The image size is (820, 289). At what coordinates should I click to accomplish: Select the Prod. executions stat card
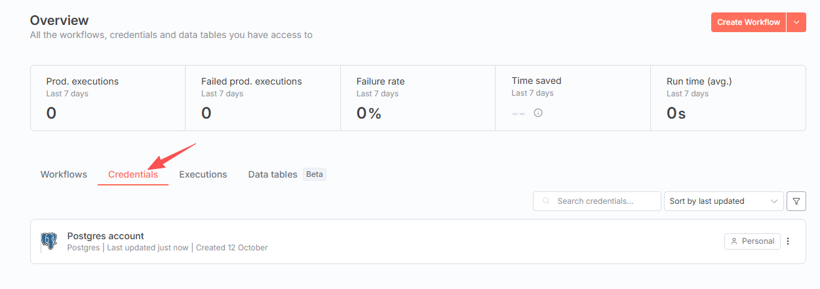pyautogui.click(x=107, y=98)
